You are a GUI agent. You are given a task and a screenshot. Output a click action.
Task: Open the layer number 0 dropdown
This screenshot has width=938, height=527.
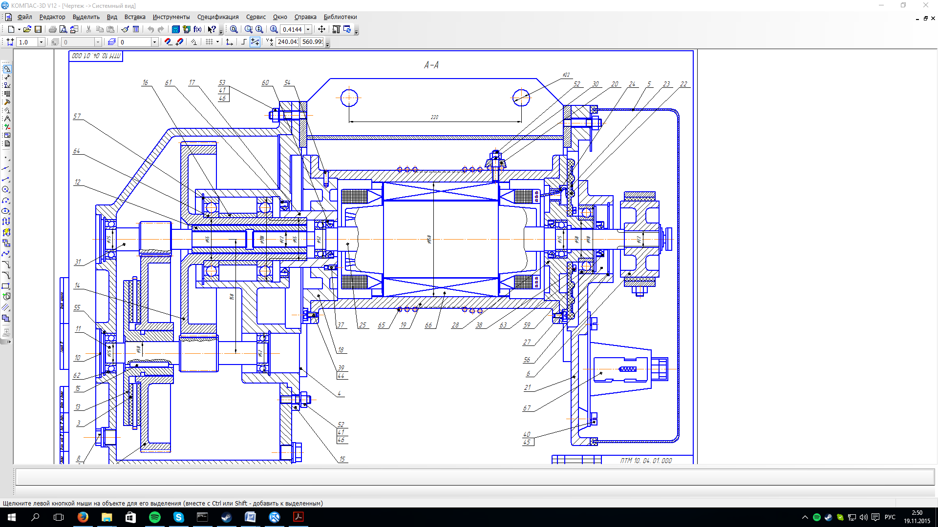click(x=154, y=42)
